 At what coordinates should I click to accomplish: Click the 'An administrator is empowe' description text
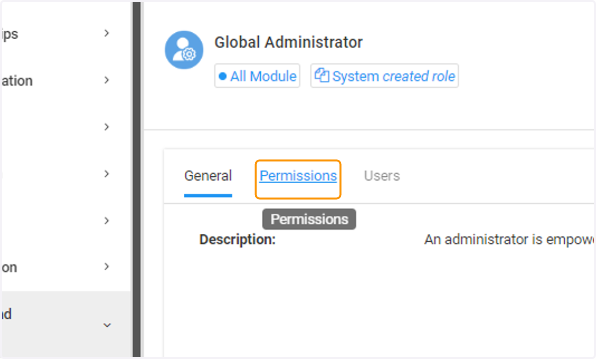509,240
